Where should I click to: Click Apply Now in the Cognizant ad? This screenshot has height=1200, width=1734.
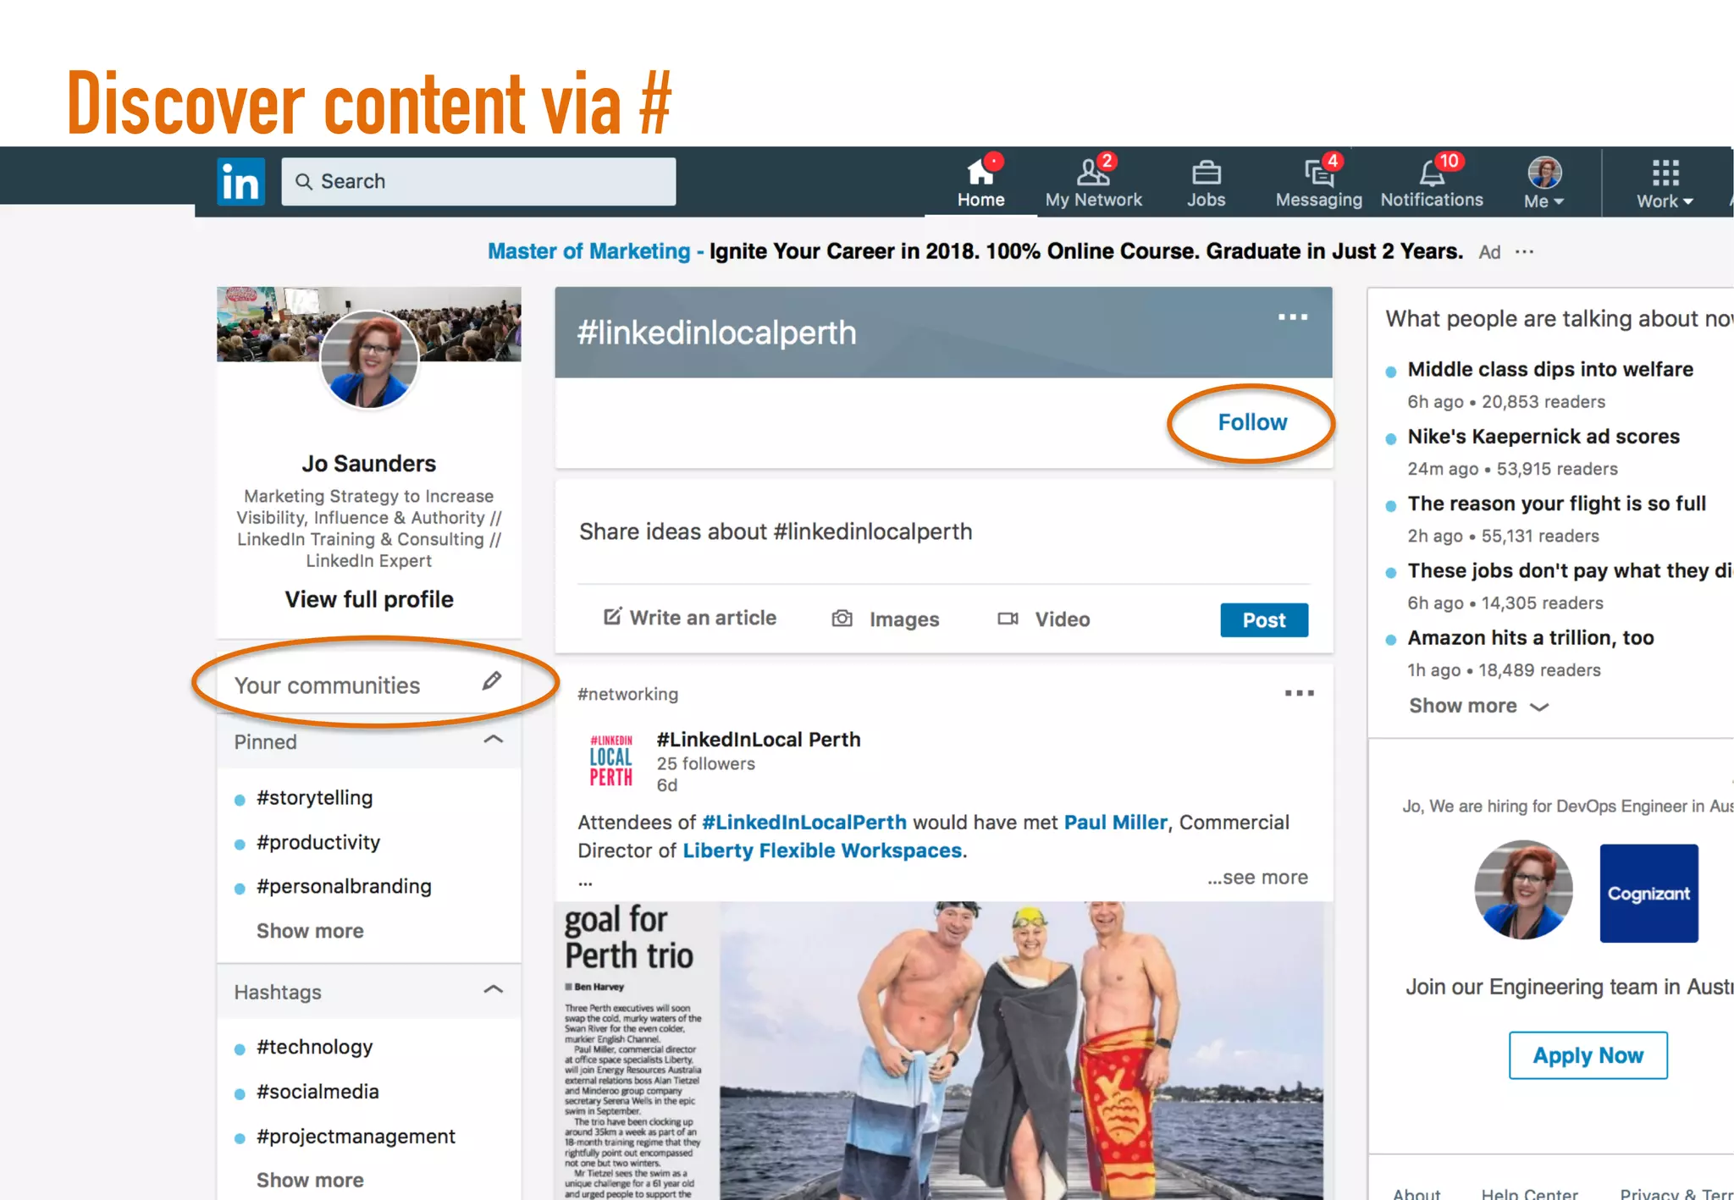1588,1055
